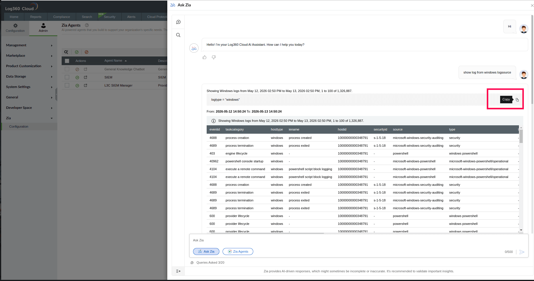534x281 pixels.
Task: Switch to Zia Agents mode toggle
Action: [x=238, y=251]
